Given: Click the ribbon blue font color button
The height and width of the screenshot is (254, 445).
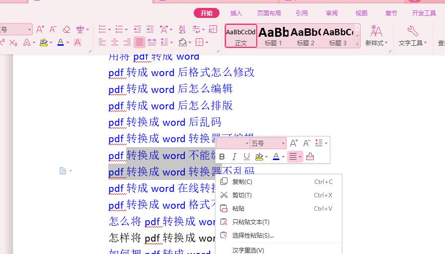Looking at the screenshot, I should [x=61, y=43].
